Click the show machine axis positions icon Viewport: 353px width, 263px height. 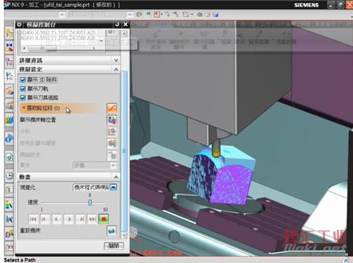tap(112, 120)
